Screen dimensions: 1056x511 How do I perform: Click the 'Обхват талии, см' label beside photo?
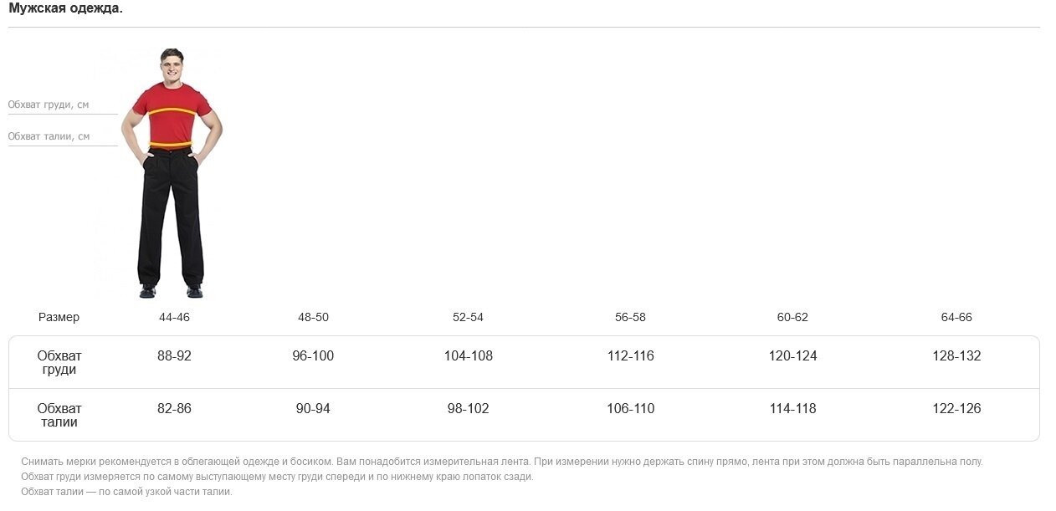click(49, 136)
